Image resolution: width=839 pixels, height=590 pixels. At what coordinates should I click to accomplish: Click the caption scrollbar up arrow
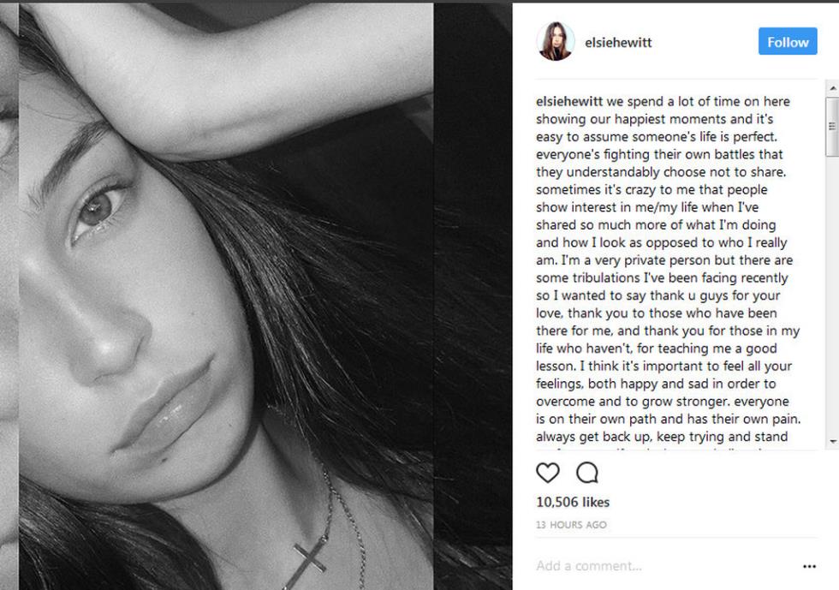pyautogui.click(x=832, y=87)
